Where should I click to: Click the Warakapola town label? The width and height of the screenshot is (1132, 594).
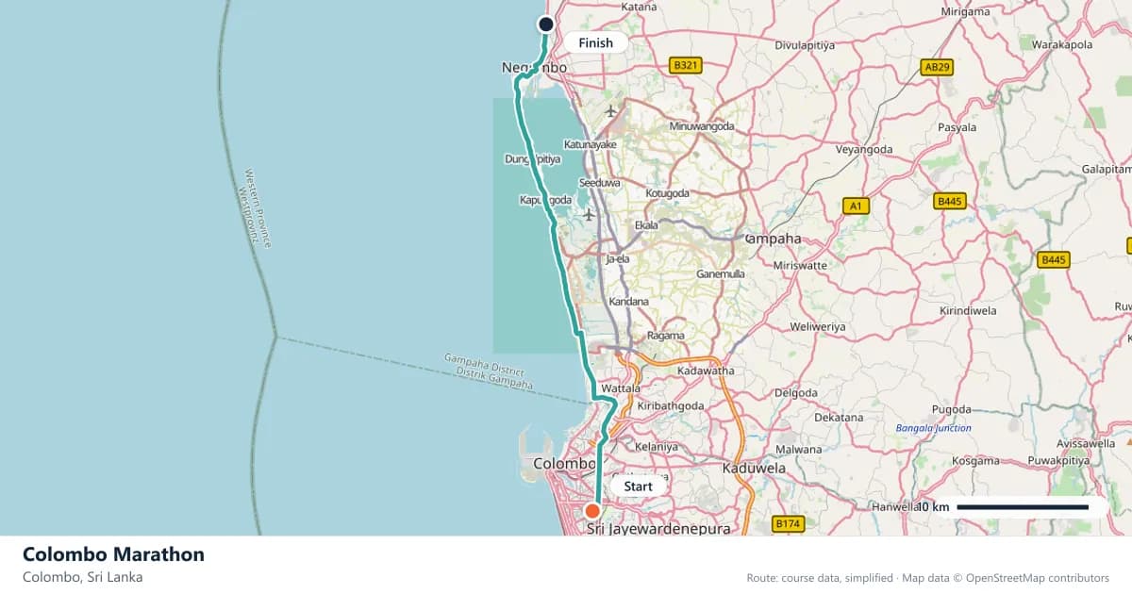tap(1062, 44)
